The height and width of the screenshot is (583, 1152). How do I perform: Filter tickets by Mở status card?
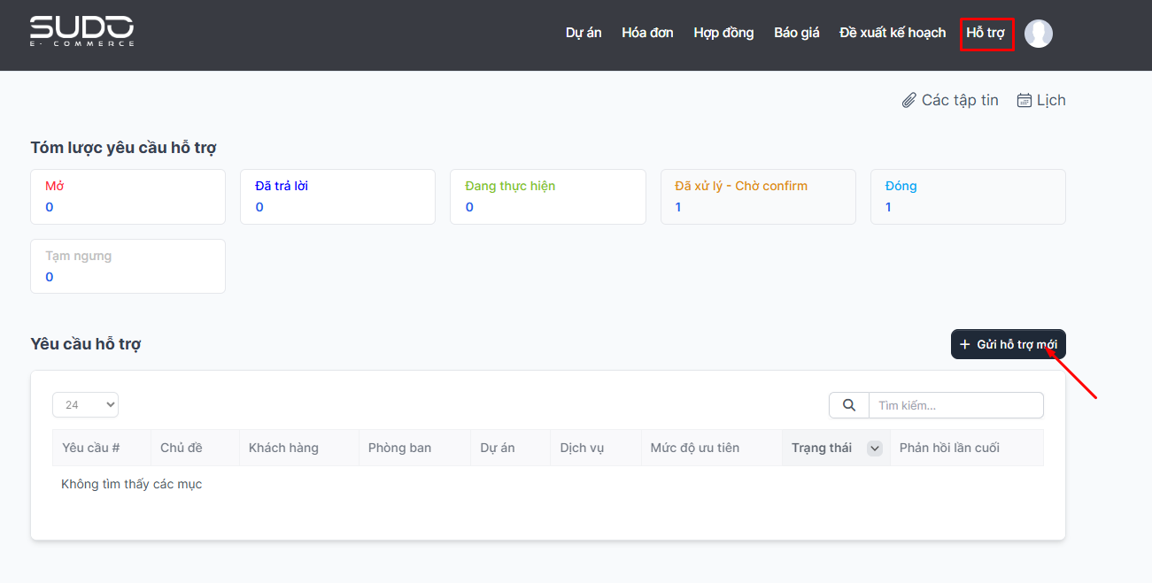pyautogui.click(x=128, y=196)
